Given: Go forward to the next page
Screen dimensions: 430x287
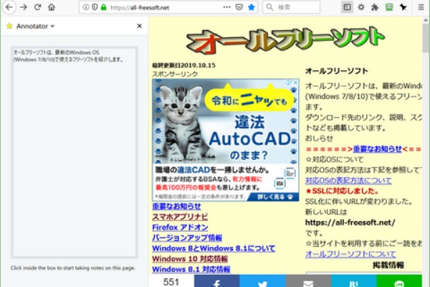Looking at the screenshot, I should point(24,7).
